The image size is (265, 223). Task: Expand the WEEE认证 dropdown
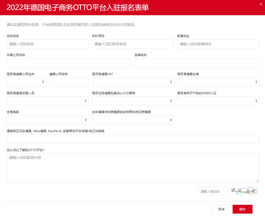pos(218,101)
